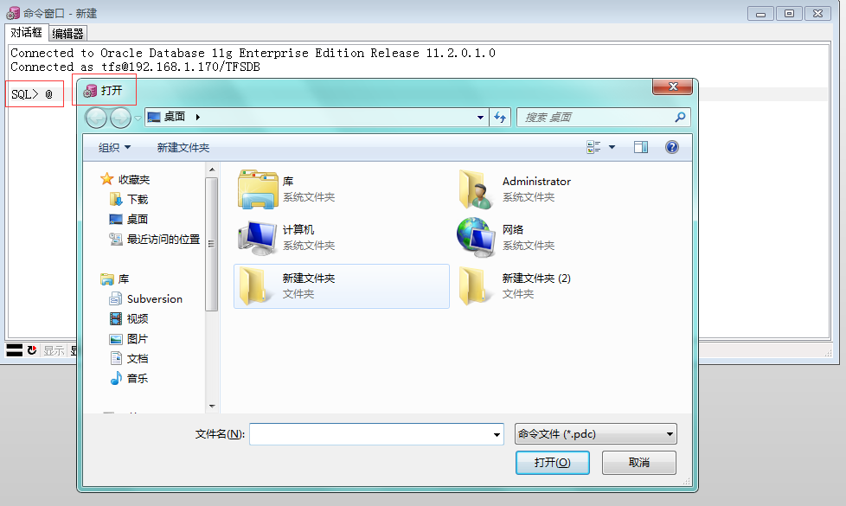The image size is (846, 506).
Task: Click navigation pane scrollbar up arrow
Action: 212,170
